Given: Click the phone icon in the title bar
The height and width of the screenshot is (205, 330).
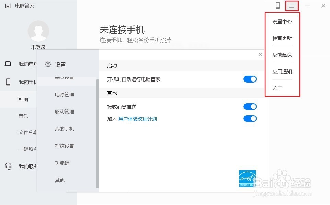Looking at the screenshot, I should (278, 6).
